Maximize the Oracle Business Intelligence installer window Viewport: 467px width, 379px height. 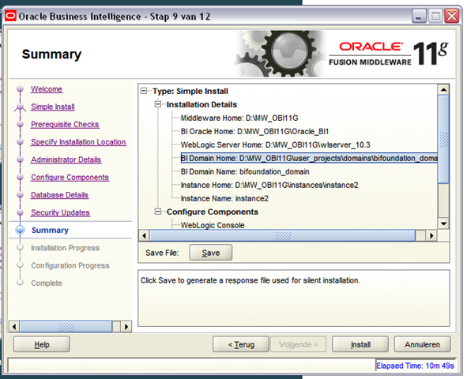pos(435,16)
